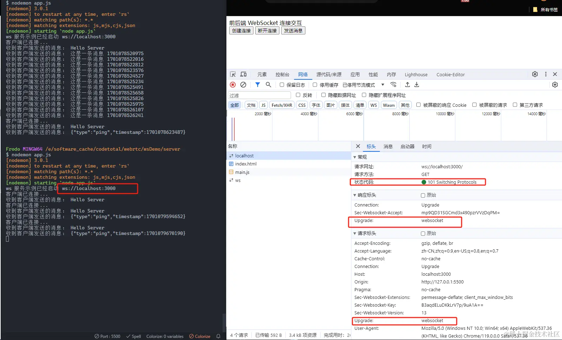Click the bell icon in editor status bar

coord(218,336)
